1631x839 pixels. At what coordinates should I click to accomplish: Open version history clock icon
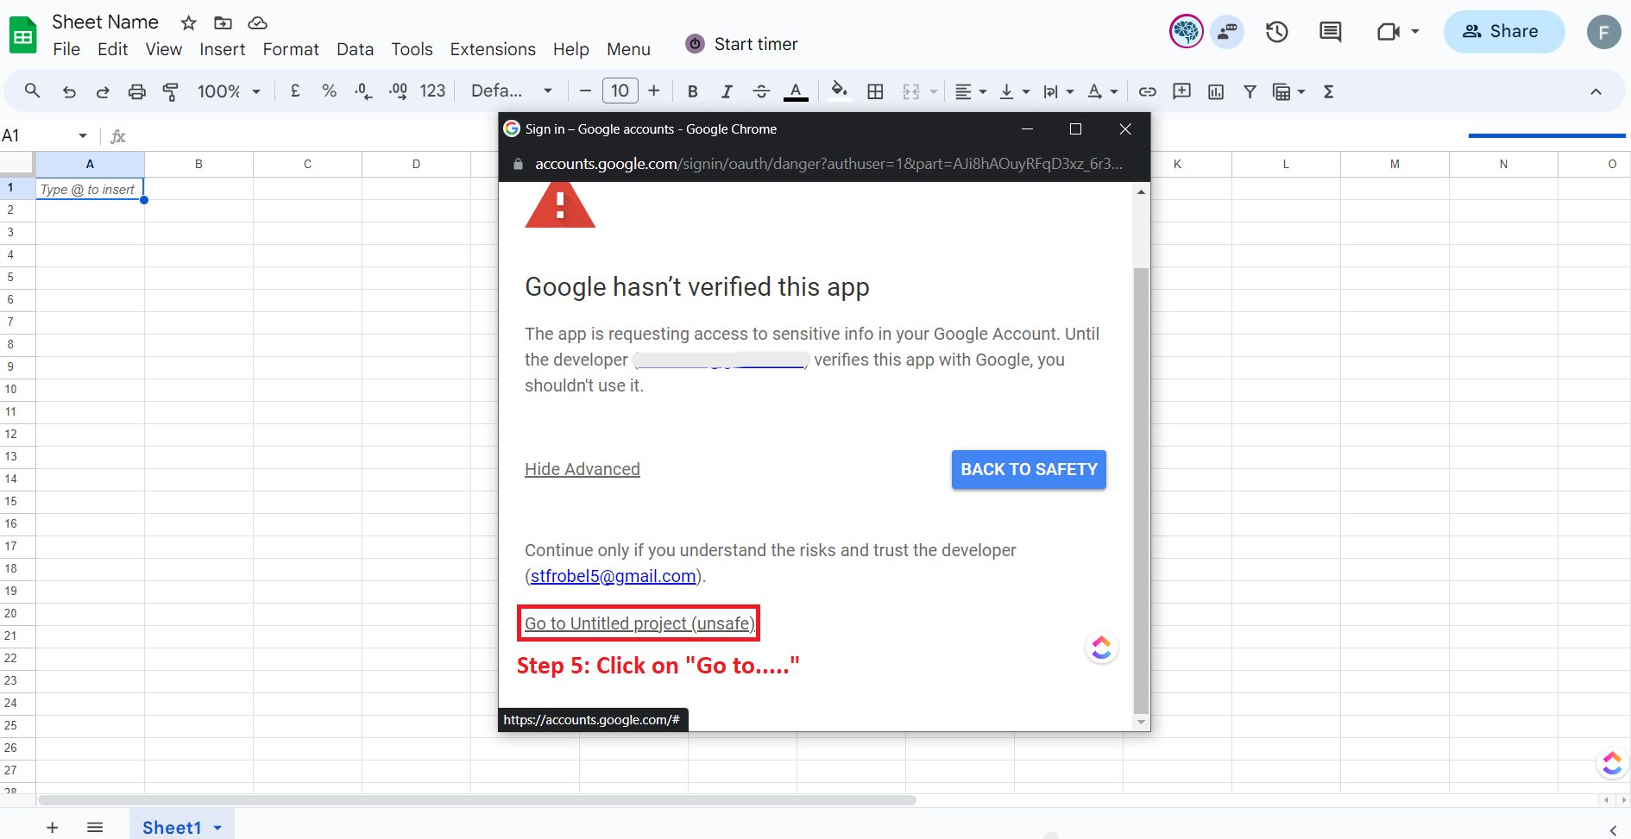pos(1277,32)
